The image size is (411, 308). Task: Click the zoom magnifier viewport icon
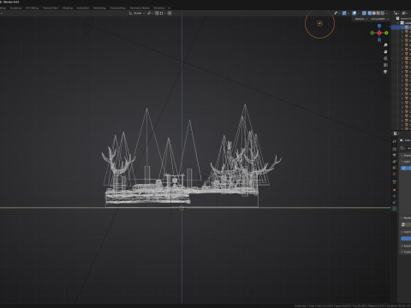(385, 45)
